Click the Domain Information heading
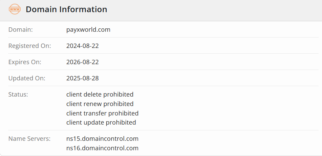The width and height of the screenshot is (322, 156). pyautogui.click(x=66, y=9)
